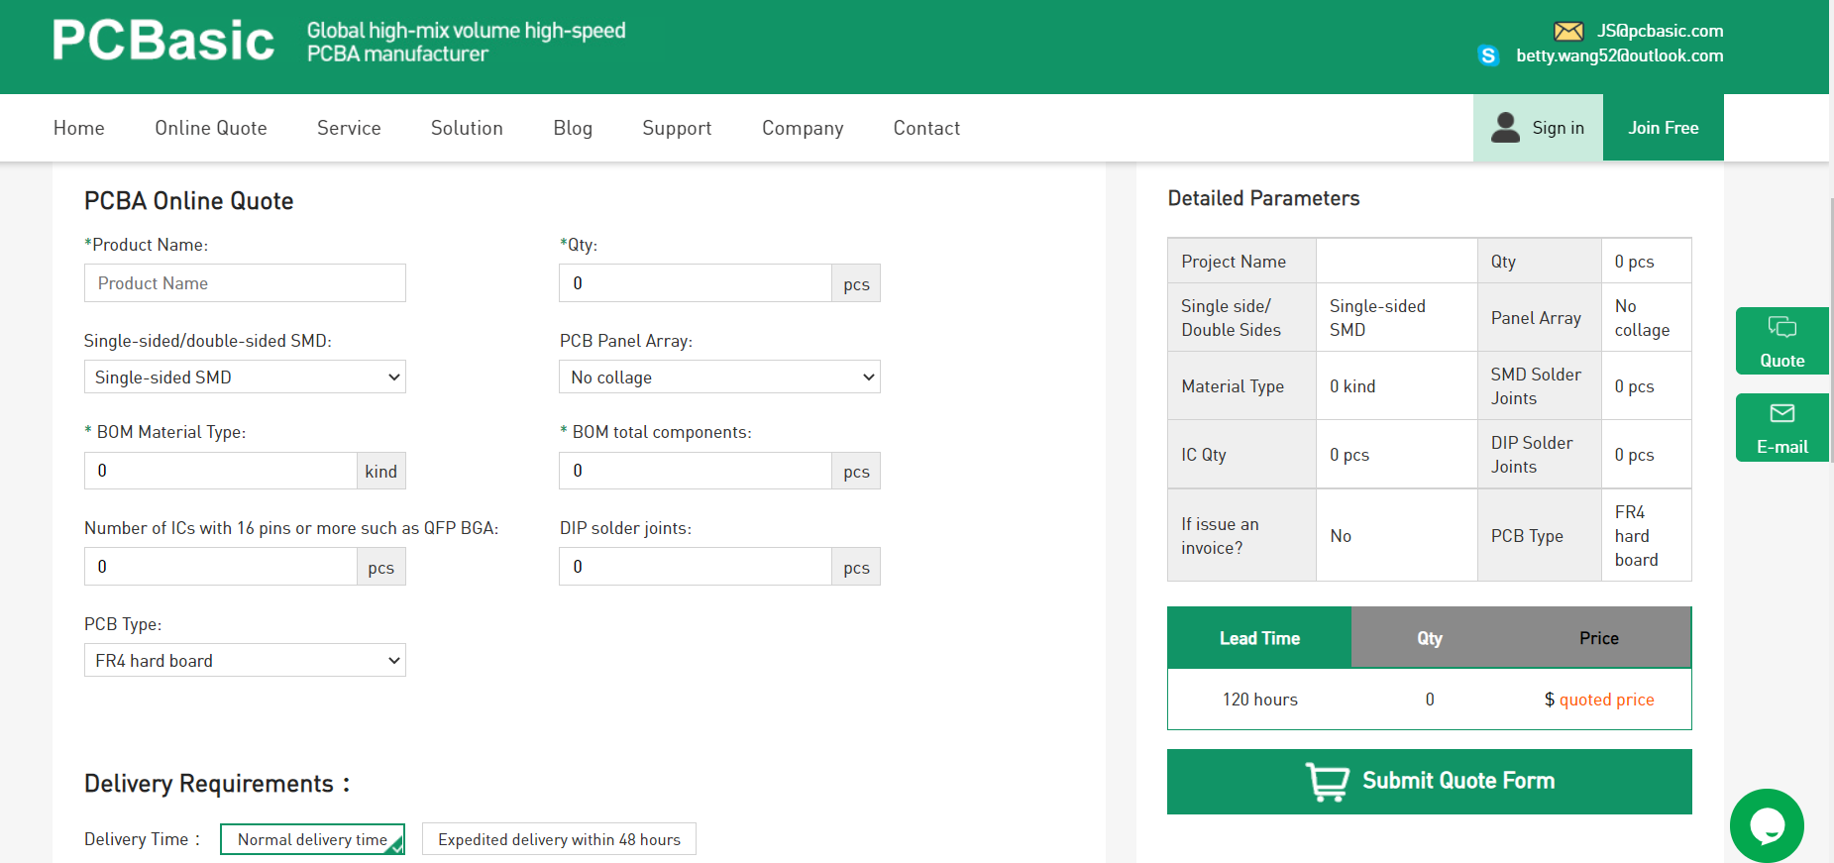Click the 'Detailed Parameters' heading
1834x863 pixels.
[1263, 198]
